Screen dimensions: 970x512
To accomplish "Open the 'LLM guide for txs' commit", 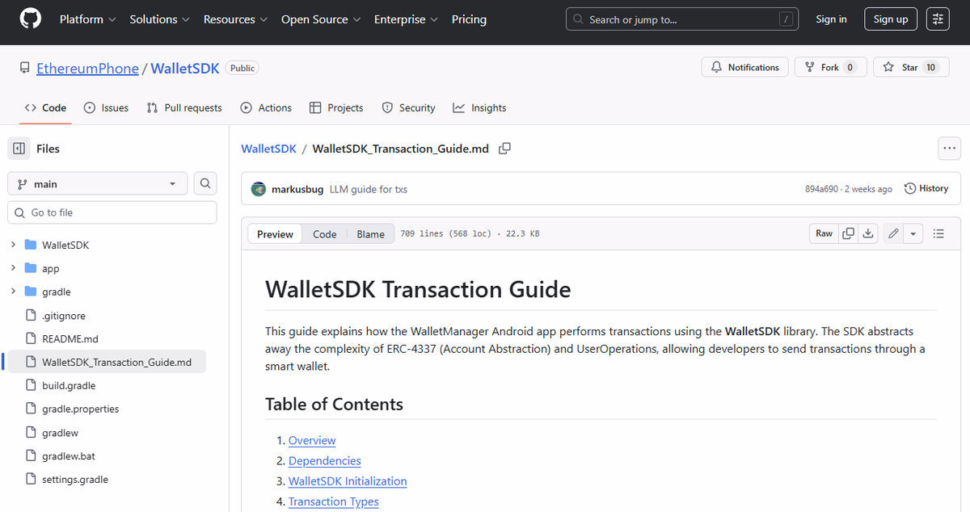I will coord(369,189).
